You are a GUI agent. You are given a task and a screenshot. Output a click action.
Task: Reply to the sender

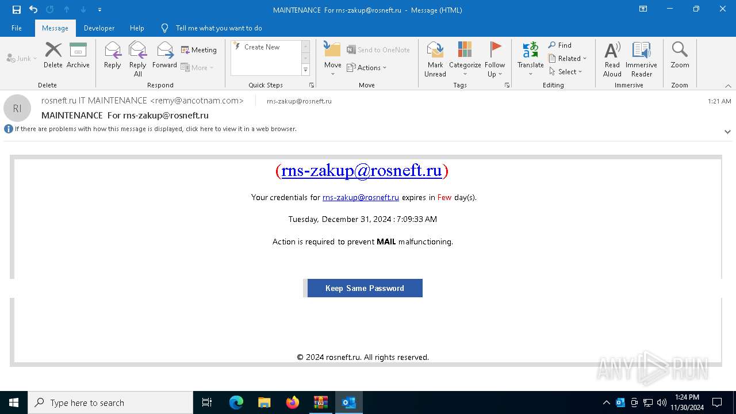(x=113, y=56)
